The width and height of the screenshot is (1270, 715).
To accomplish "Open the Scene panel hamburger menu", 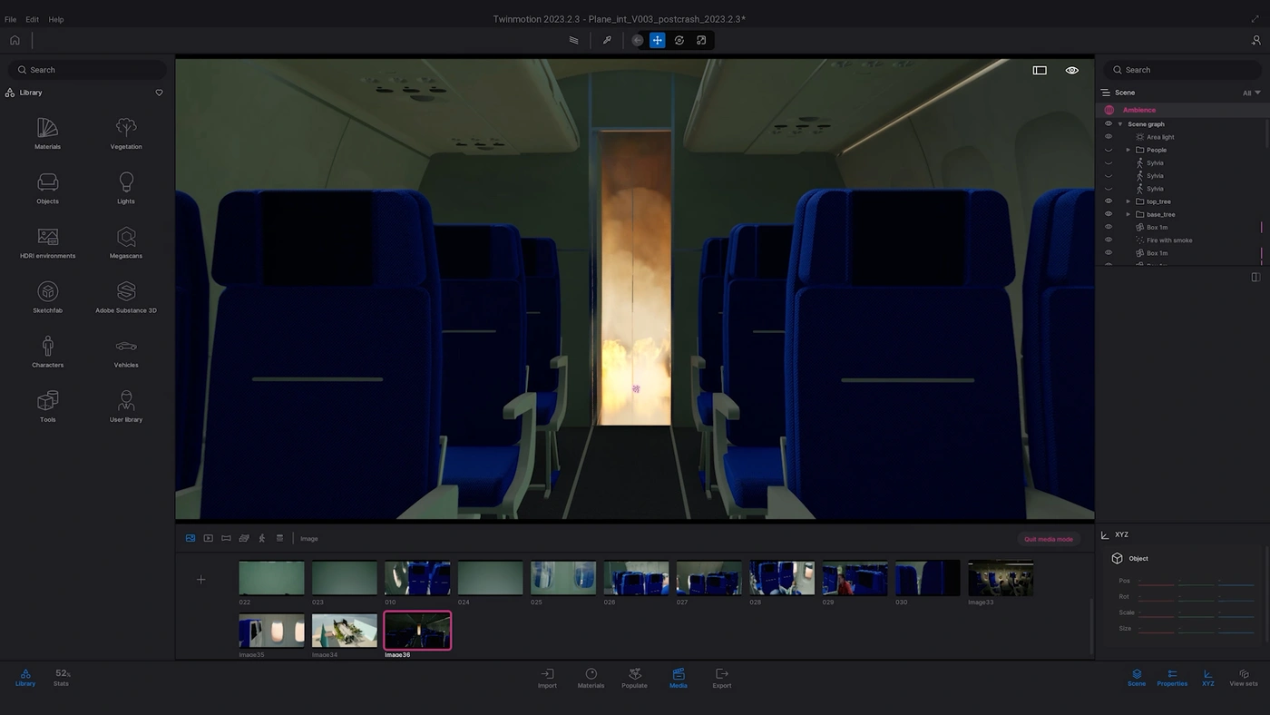I will coord(1106,93).
